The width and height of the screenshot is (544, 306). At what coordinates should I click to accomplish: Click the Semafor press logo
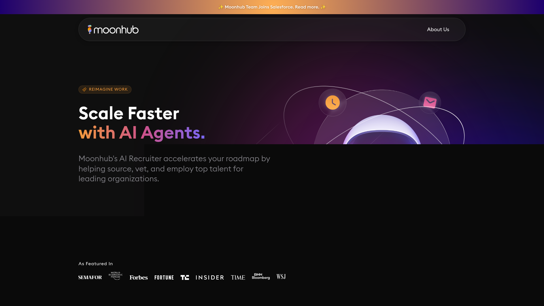point(90,277)
